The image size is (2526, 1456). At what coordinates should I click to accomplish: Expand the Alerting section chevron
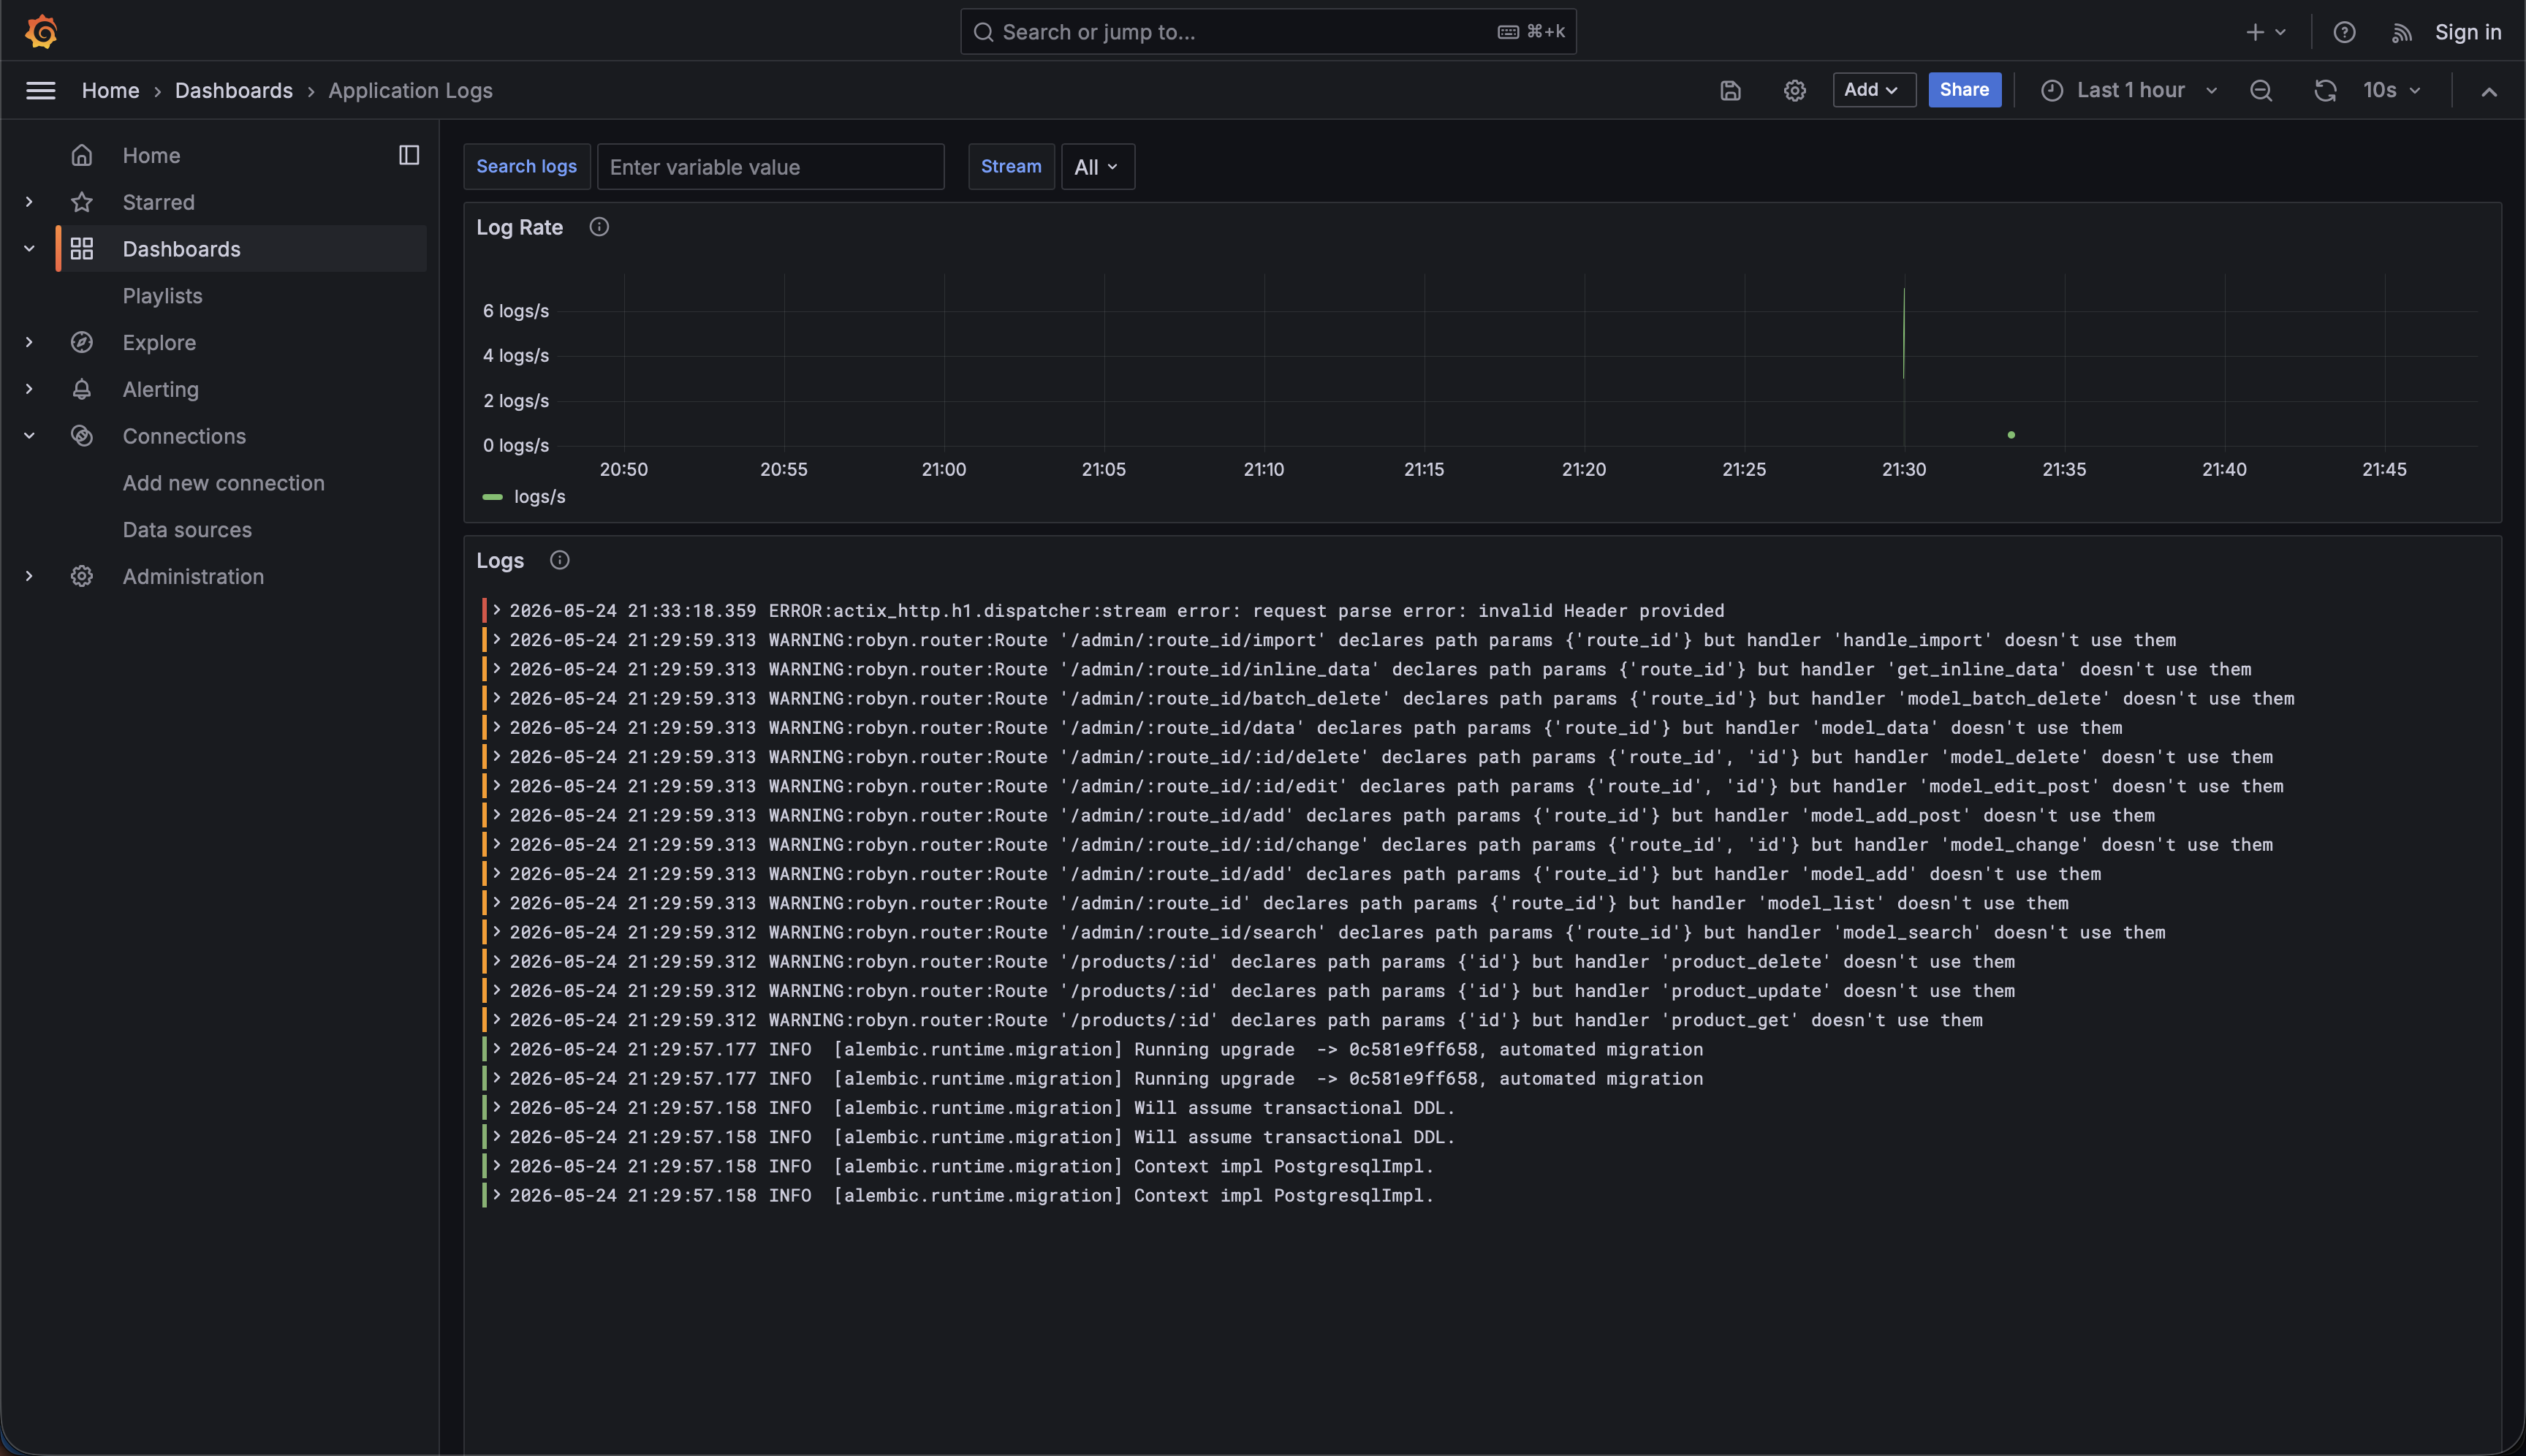[29, 389]
